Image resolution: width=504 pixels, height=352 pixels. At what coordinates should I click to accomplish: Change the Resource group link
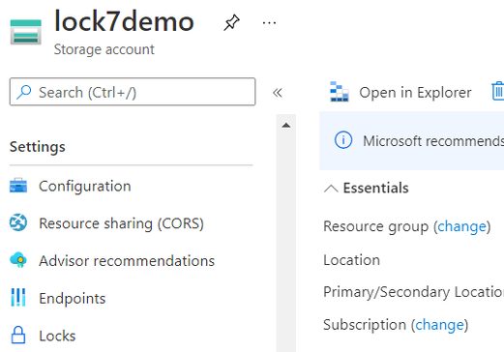(x=461, y=226)
